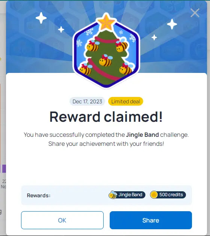Viewport: 210px width, 236px height.
Task: Share the Jingle Band achievement
Action: coord(151,220)
